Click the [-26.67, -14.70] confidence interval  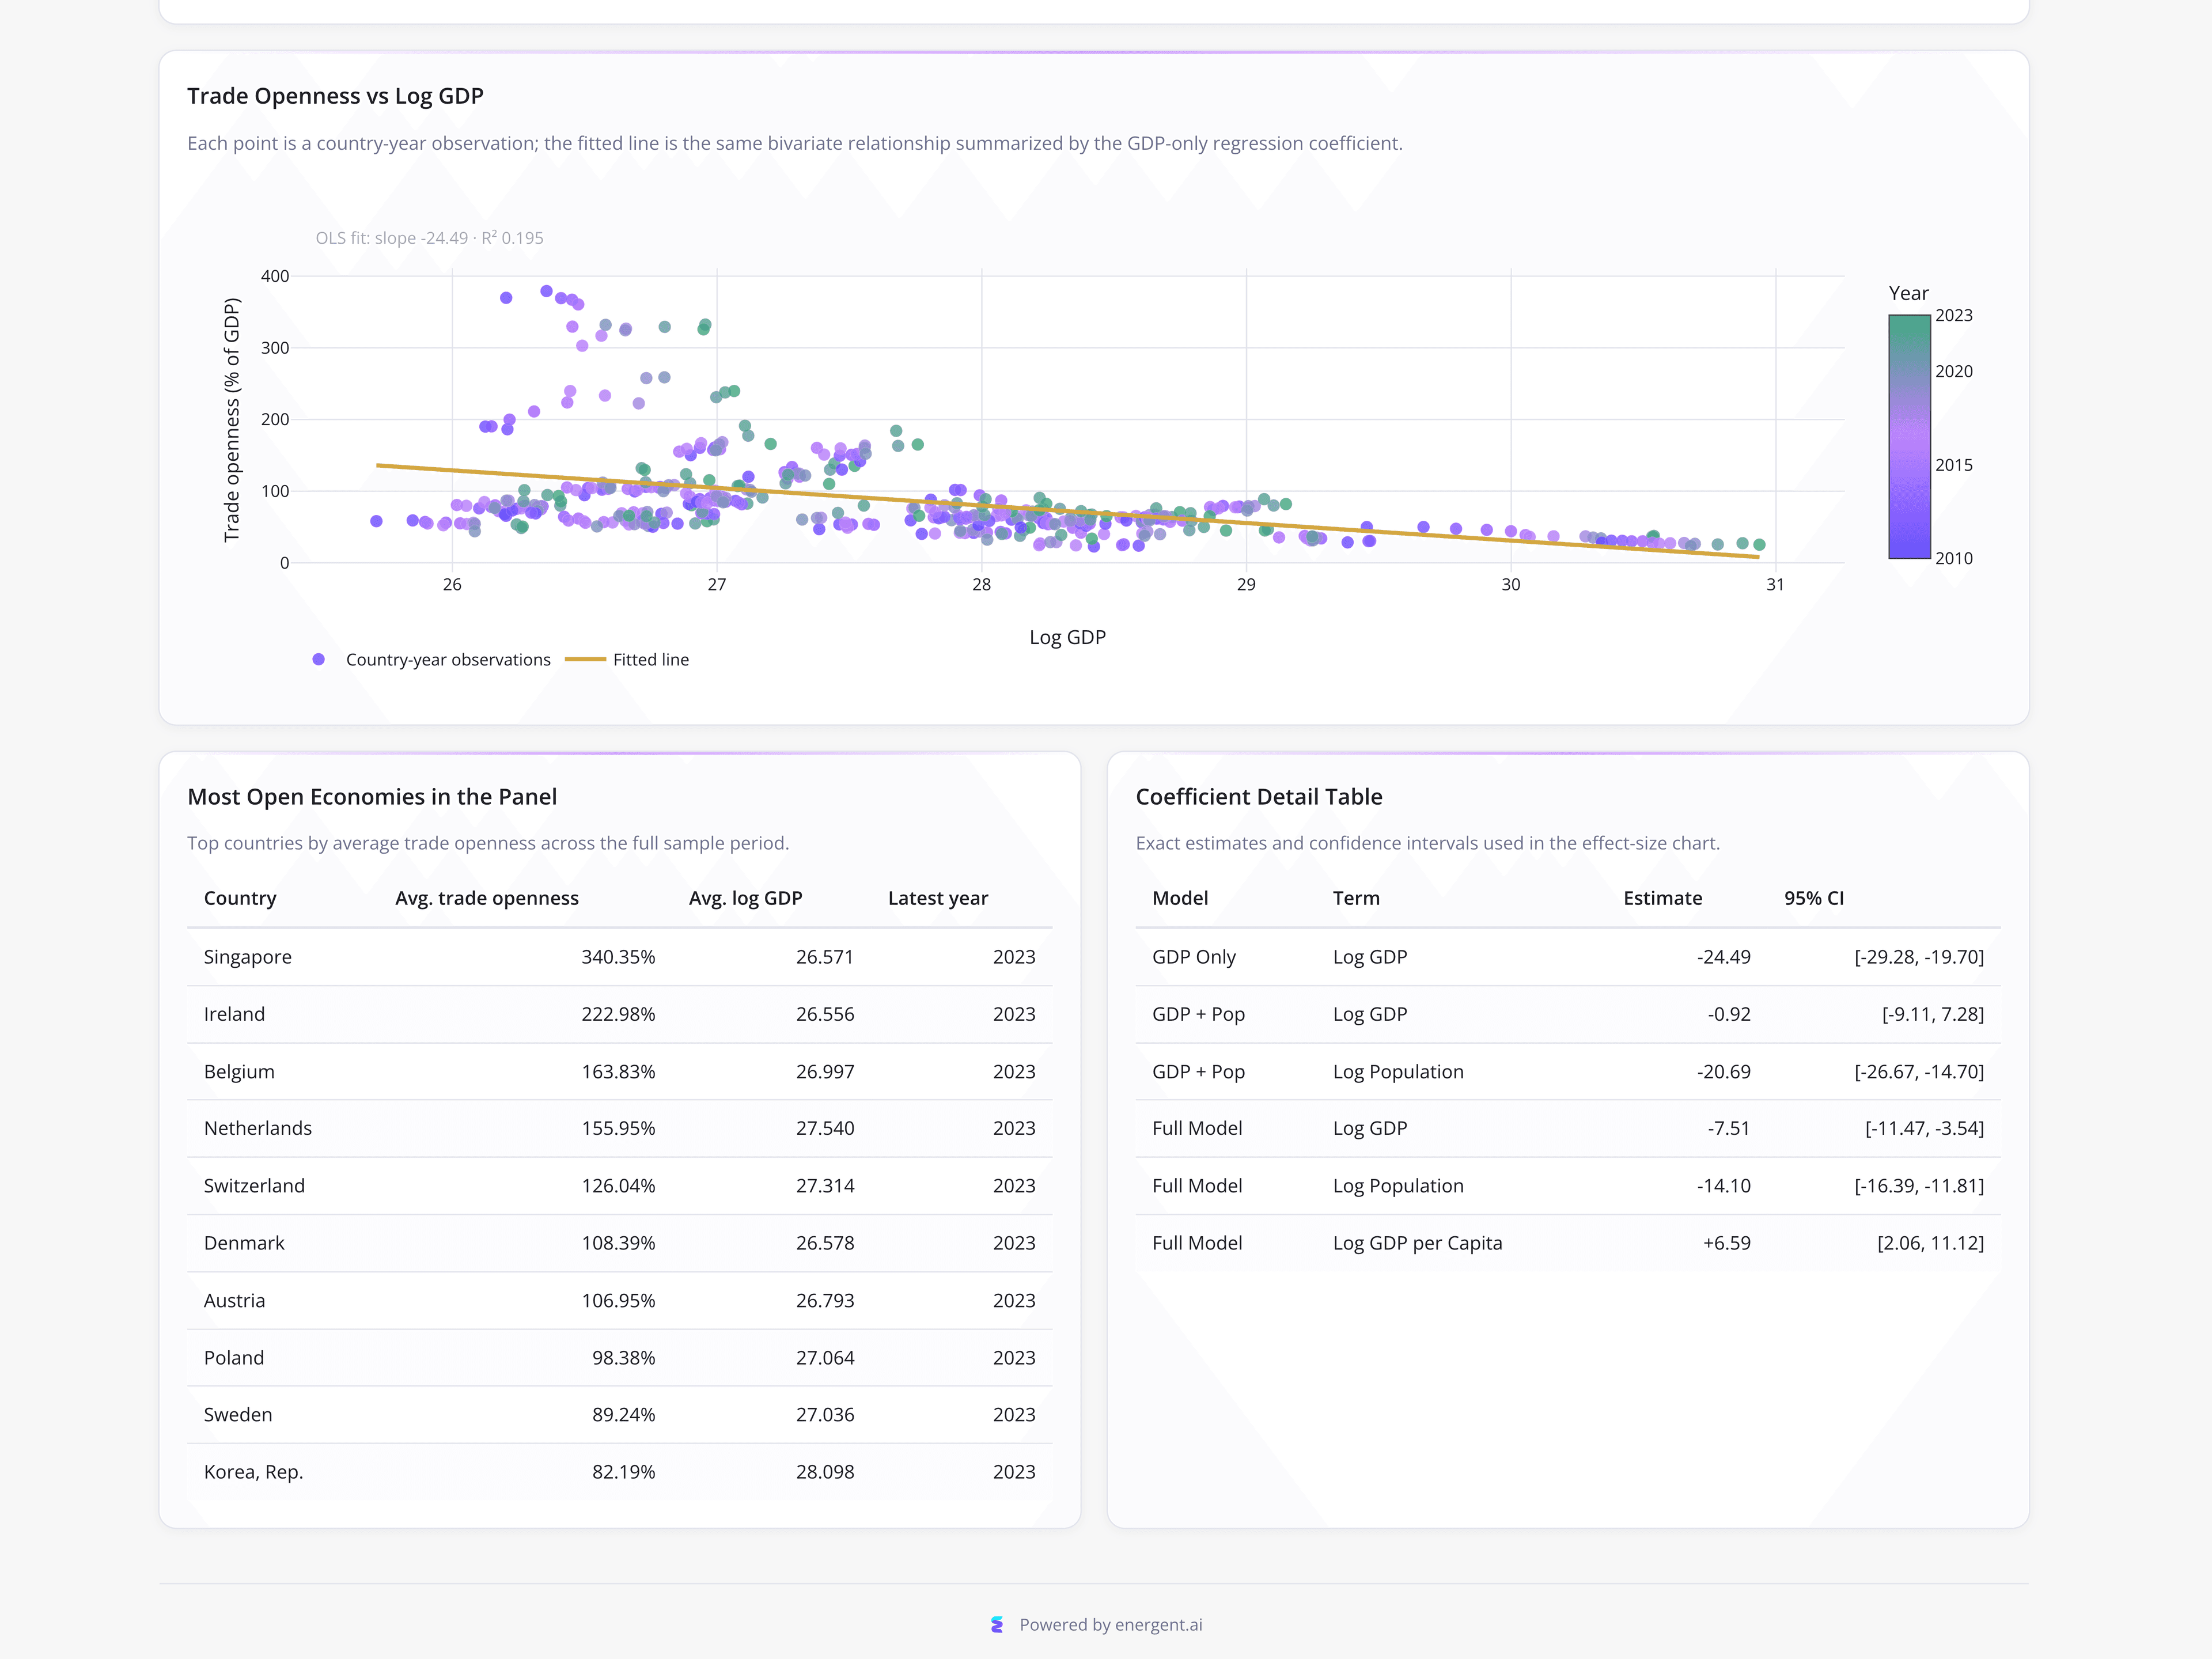[x=1919, y=1072]
